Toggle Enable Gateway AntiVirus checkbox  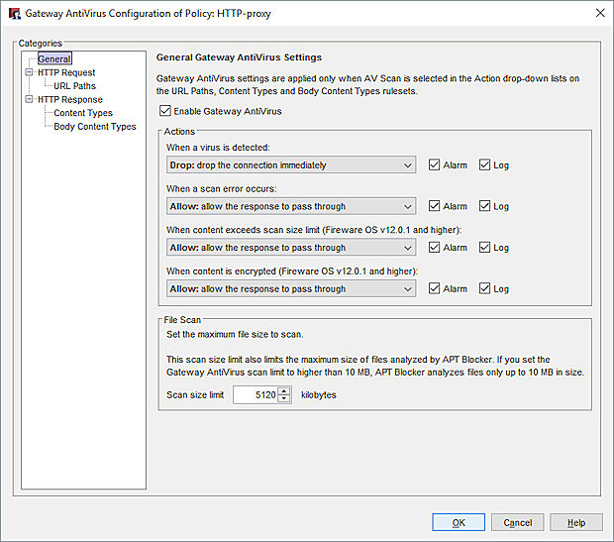pyautogui.click(x=165, y=112)
